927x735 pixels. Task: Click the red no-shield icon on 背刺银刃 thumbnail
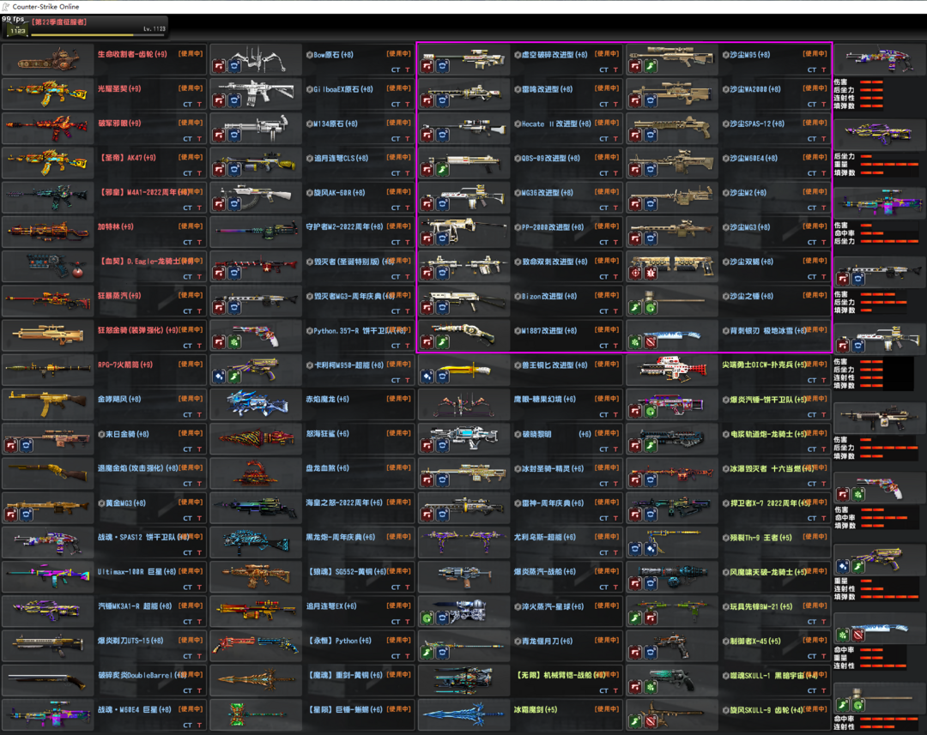pos(651,341)
